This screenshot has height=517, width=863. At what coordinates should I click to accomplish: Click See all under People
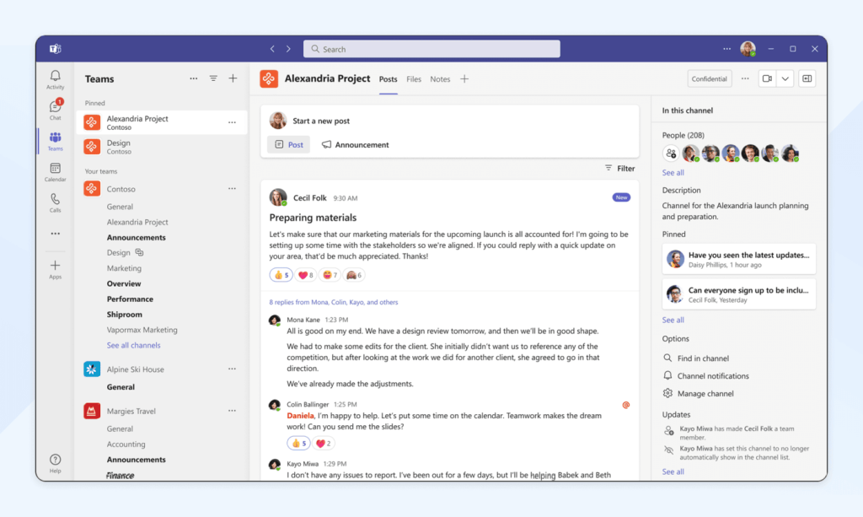tap(673, 172)
